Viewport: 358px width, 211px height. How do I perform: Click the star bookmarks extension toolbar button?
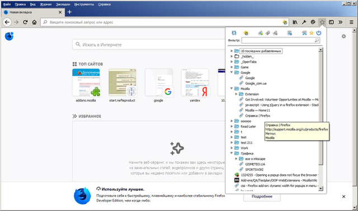322,22
